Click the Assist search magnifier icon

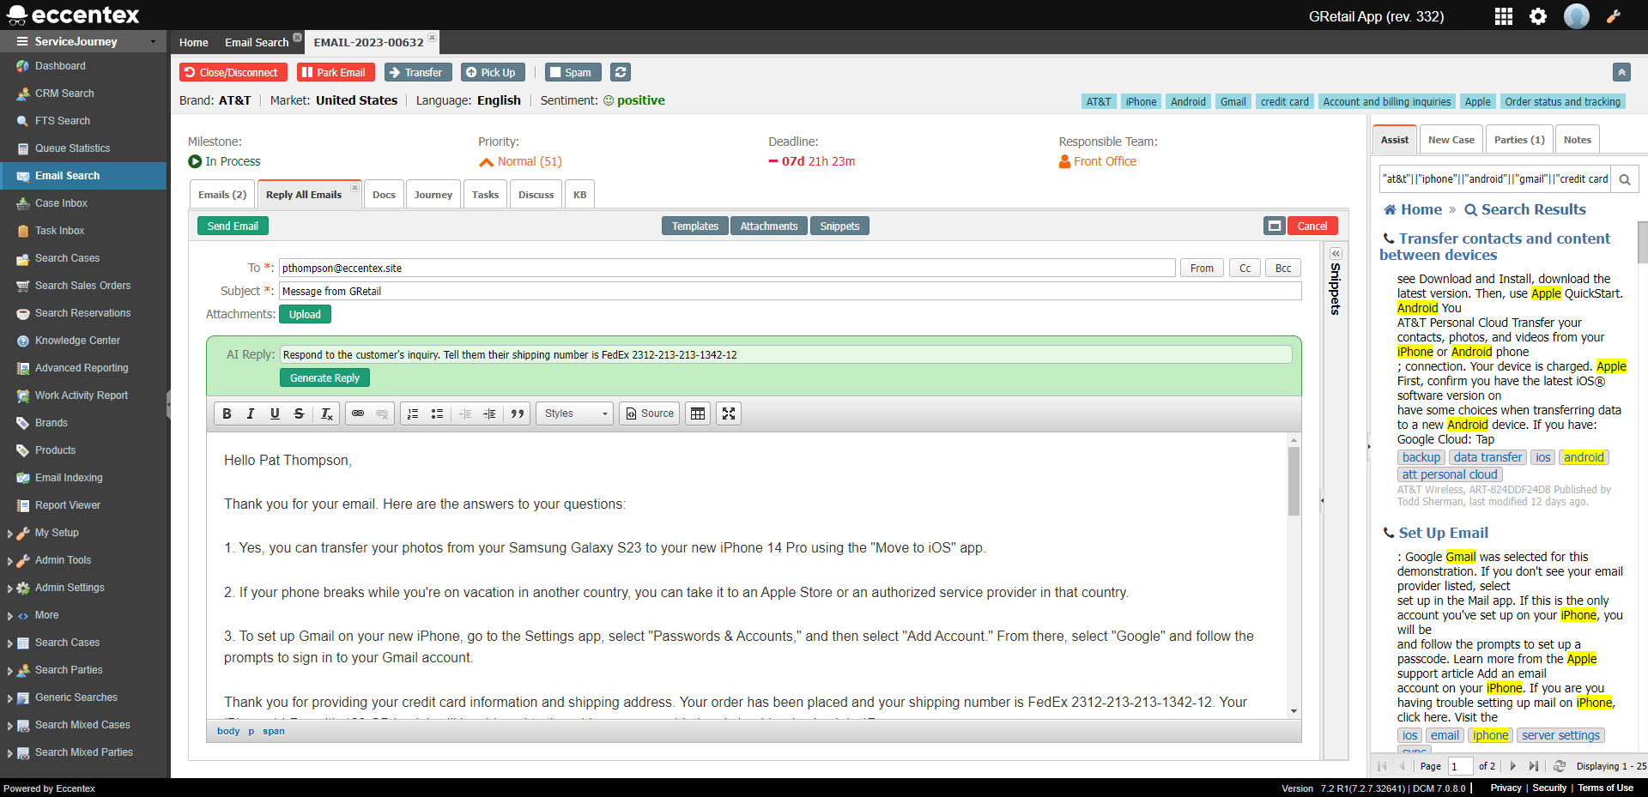coord(1625,179)
